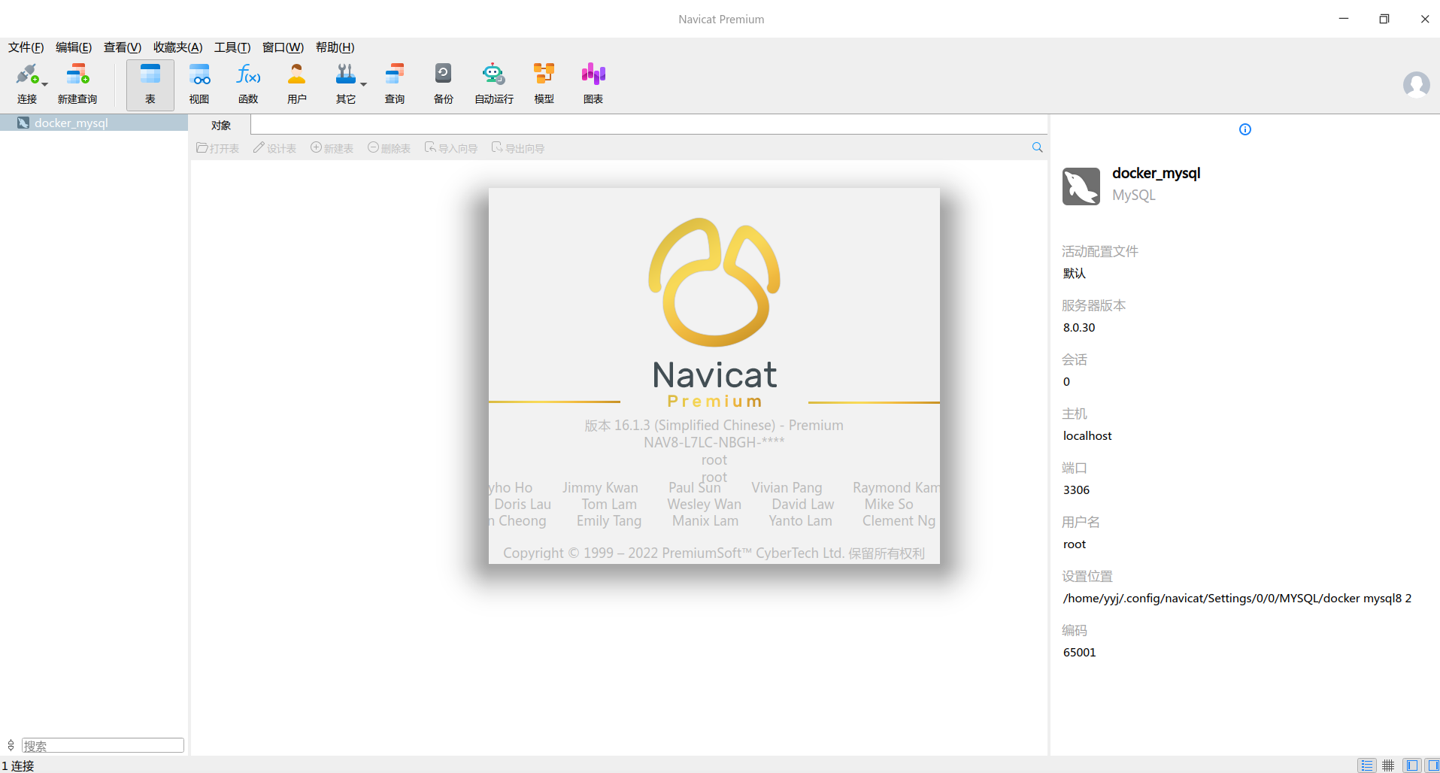This screenshot has height=773, width=1440.
Task: Click the server version 8.0.30 value
Action: 1079,327
